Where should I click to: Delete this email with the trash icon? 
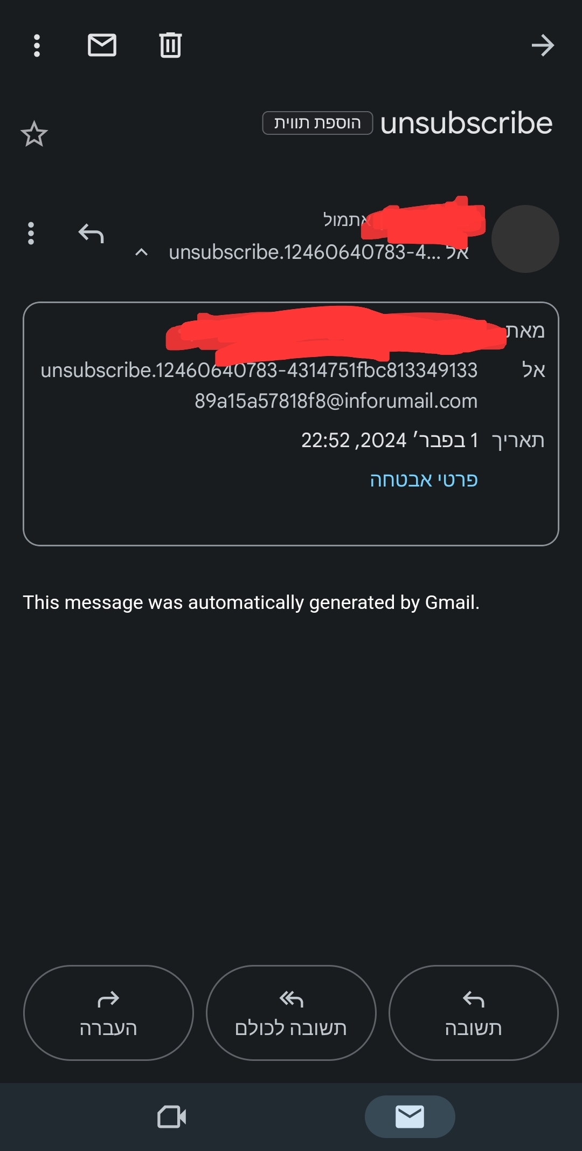pyautogui.click(x=170, y=45)
